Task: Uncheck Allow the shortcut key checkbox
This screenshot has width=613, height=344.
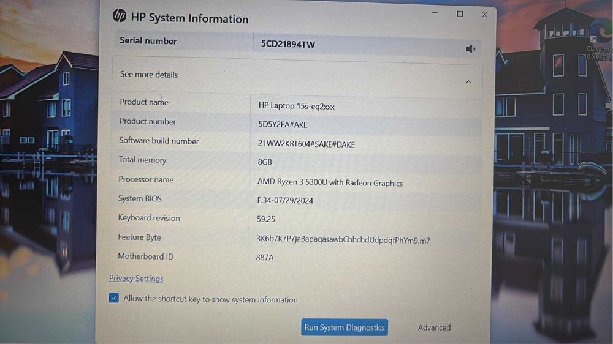Action: click(114, 298)
